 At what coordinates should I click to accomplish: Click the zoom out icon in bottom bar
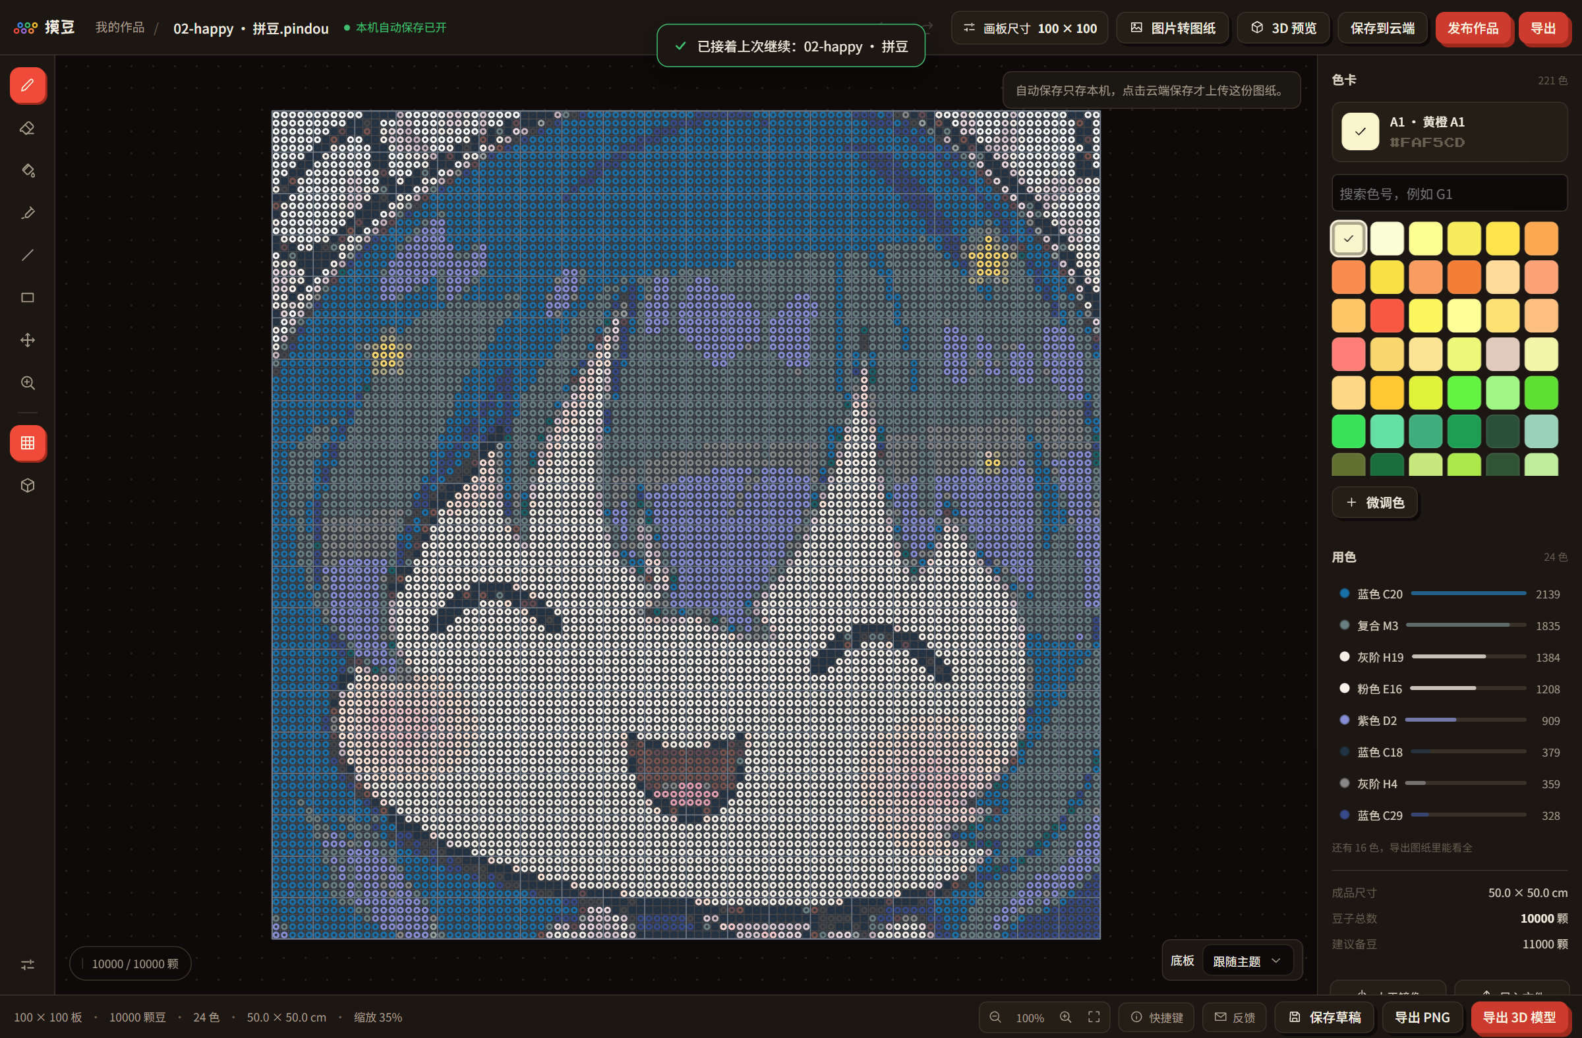(995, 1018)
